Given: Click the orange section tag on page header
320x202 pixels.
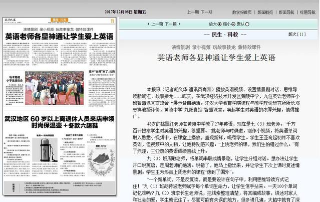Looking at the screenshot, I should [59, 20].
